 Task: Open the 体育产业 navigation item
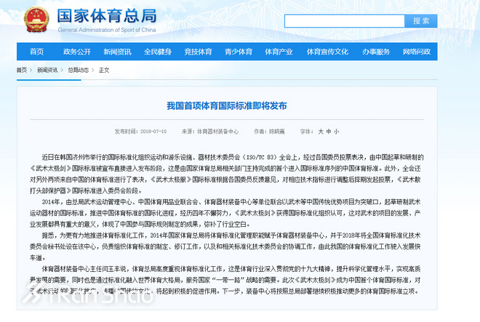[279, 52]
